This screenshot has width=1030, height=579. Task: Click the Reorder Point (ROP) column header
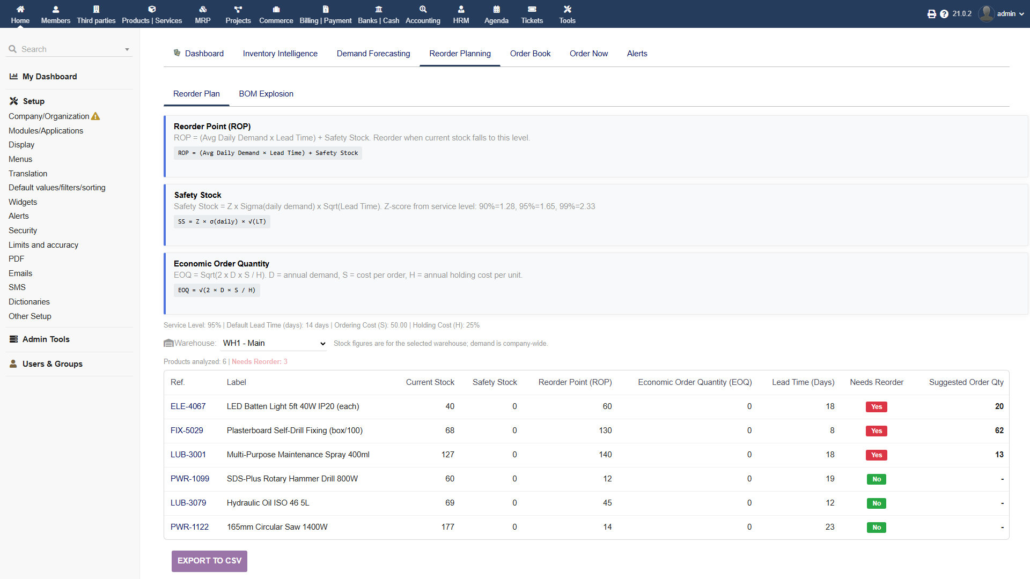575,382
